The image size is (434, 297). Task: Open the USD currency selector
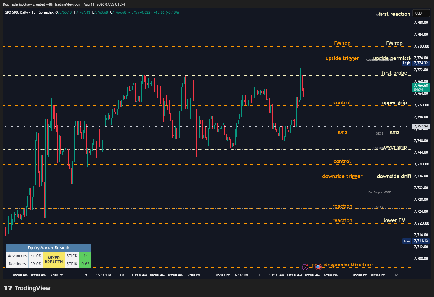pyautogui.click(x=421, y=13)
